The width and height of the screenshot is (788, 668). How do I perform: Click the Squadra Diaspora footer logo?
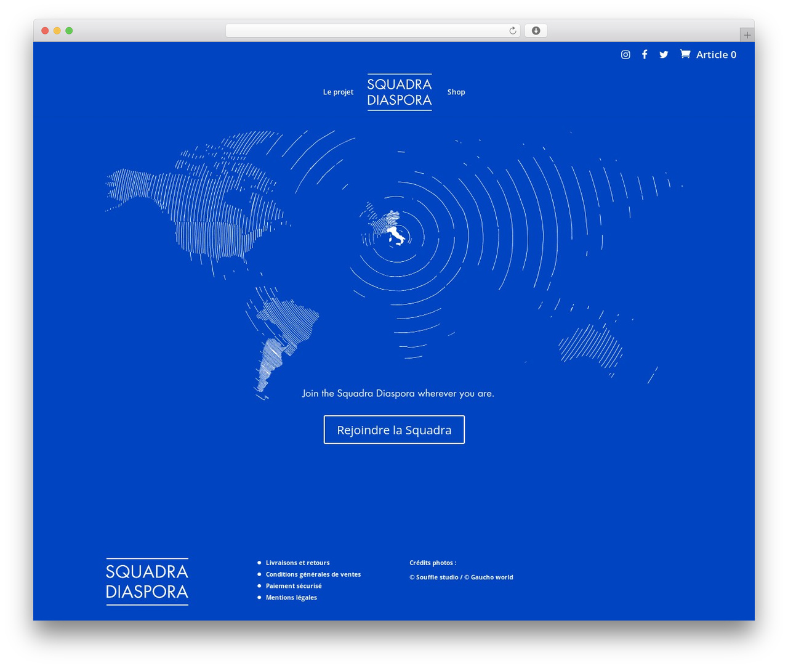point(147,582)
